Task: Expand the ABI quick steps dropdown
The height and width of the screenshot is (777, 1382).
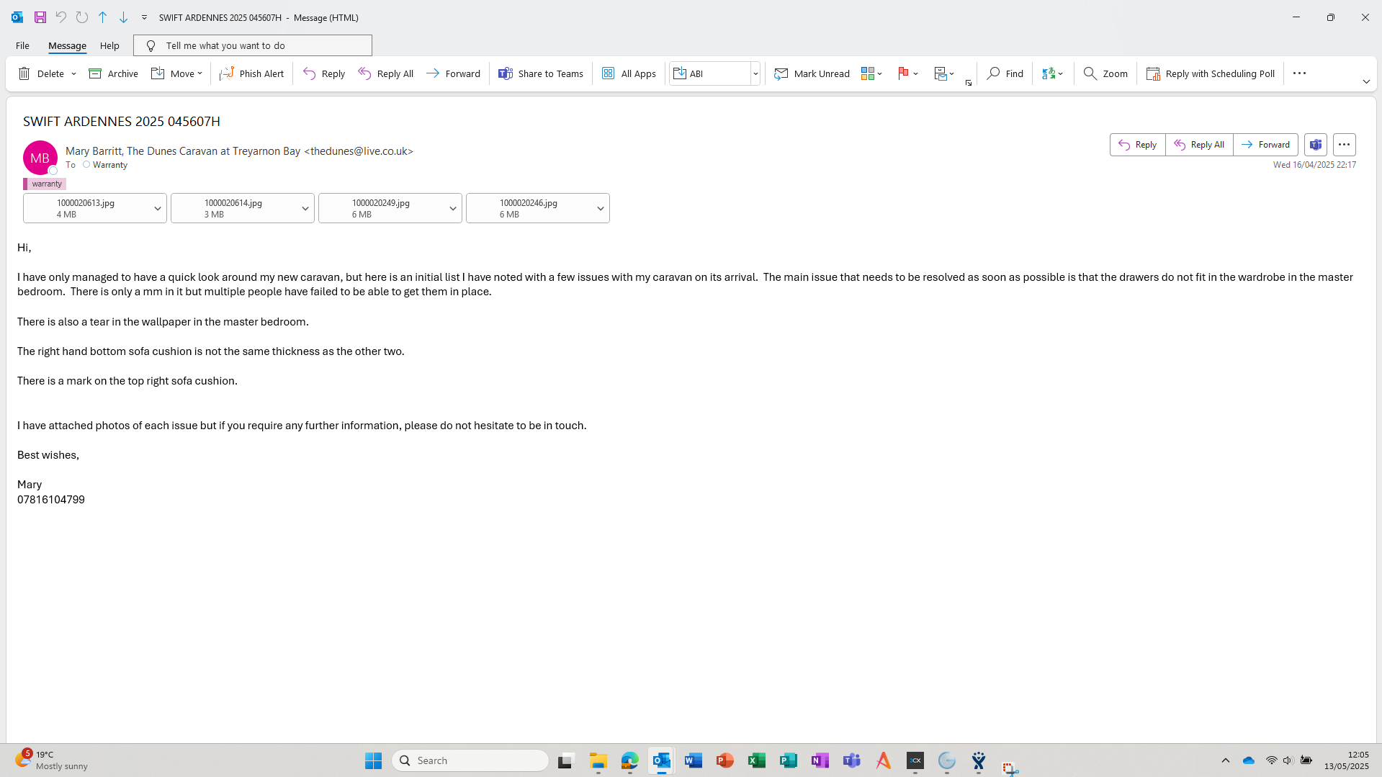Action: tap(755, 73)
